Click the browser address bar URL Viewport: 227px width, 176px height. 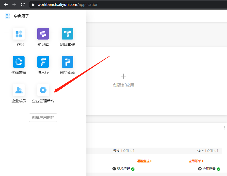[x=68, y=5]
